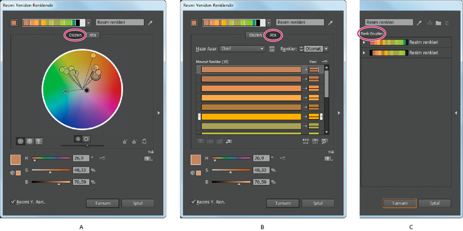Click İptal button in dialog A
The image size is (463, 231).
pyautogui.click(x=138, y=203)
